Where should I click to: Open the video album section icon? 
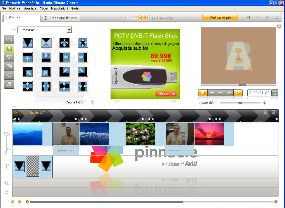click(9, 39)
